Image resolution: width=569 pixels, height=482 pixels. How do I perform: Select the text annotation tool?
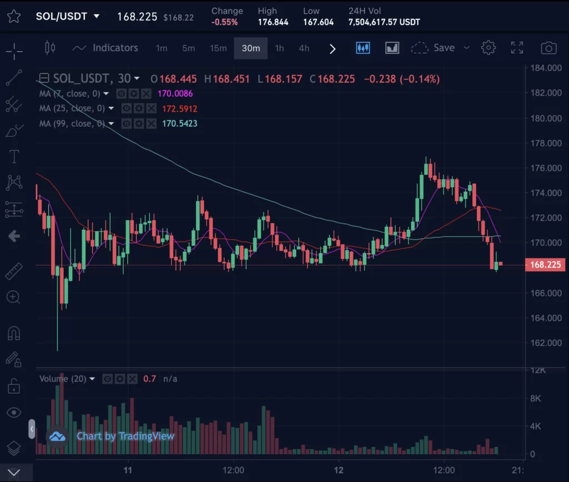coord(14,156)
